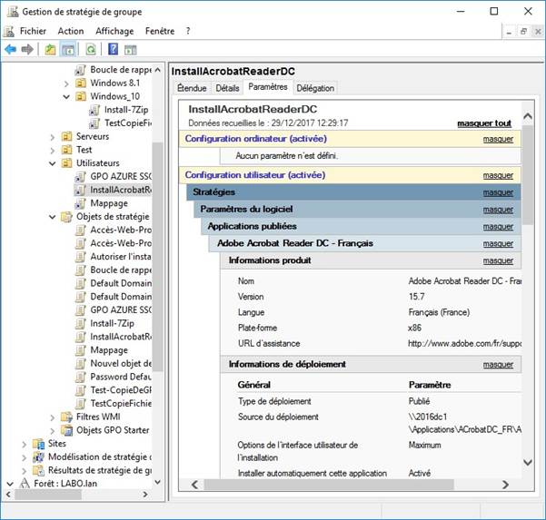Toggle the Show/Hide console tree icon
The height and width of the screenshot is (520, 546).
[68, 49]
